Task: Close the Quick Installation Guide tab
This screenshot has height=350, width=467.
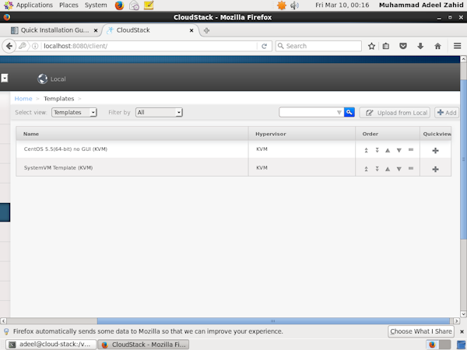Action: (96, 30)
